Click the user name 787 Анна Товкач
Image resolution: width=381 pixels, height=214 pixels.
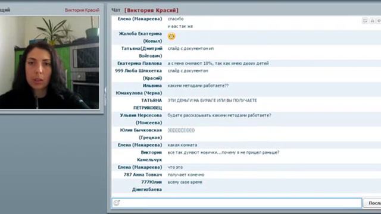(x=143, y=175)
